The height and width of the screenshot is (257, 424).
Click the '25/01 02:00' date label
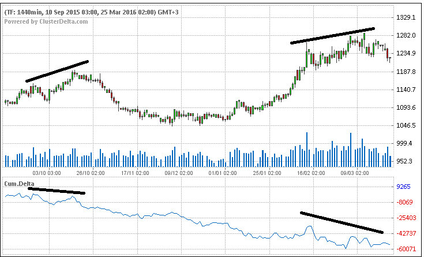[267, 173]
